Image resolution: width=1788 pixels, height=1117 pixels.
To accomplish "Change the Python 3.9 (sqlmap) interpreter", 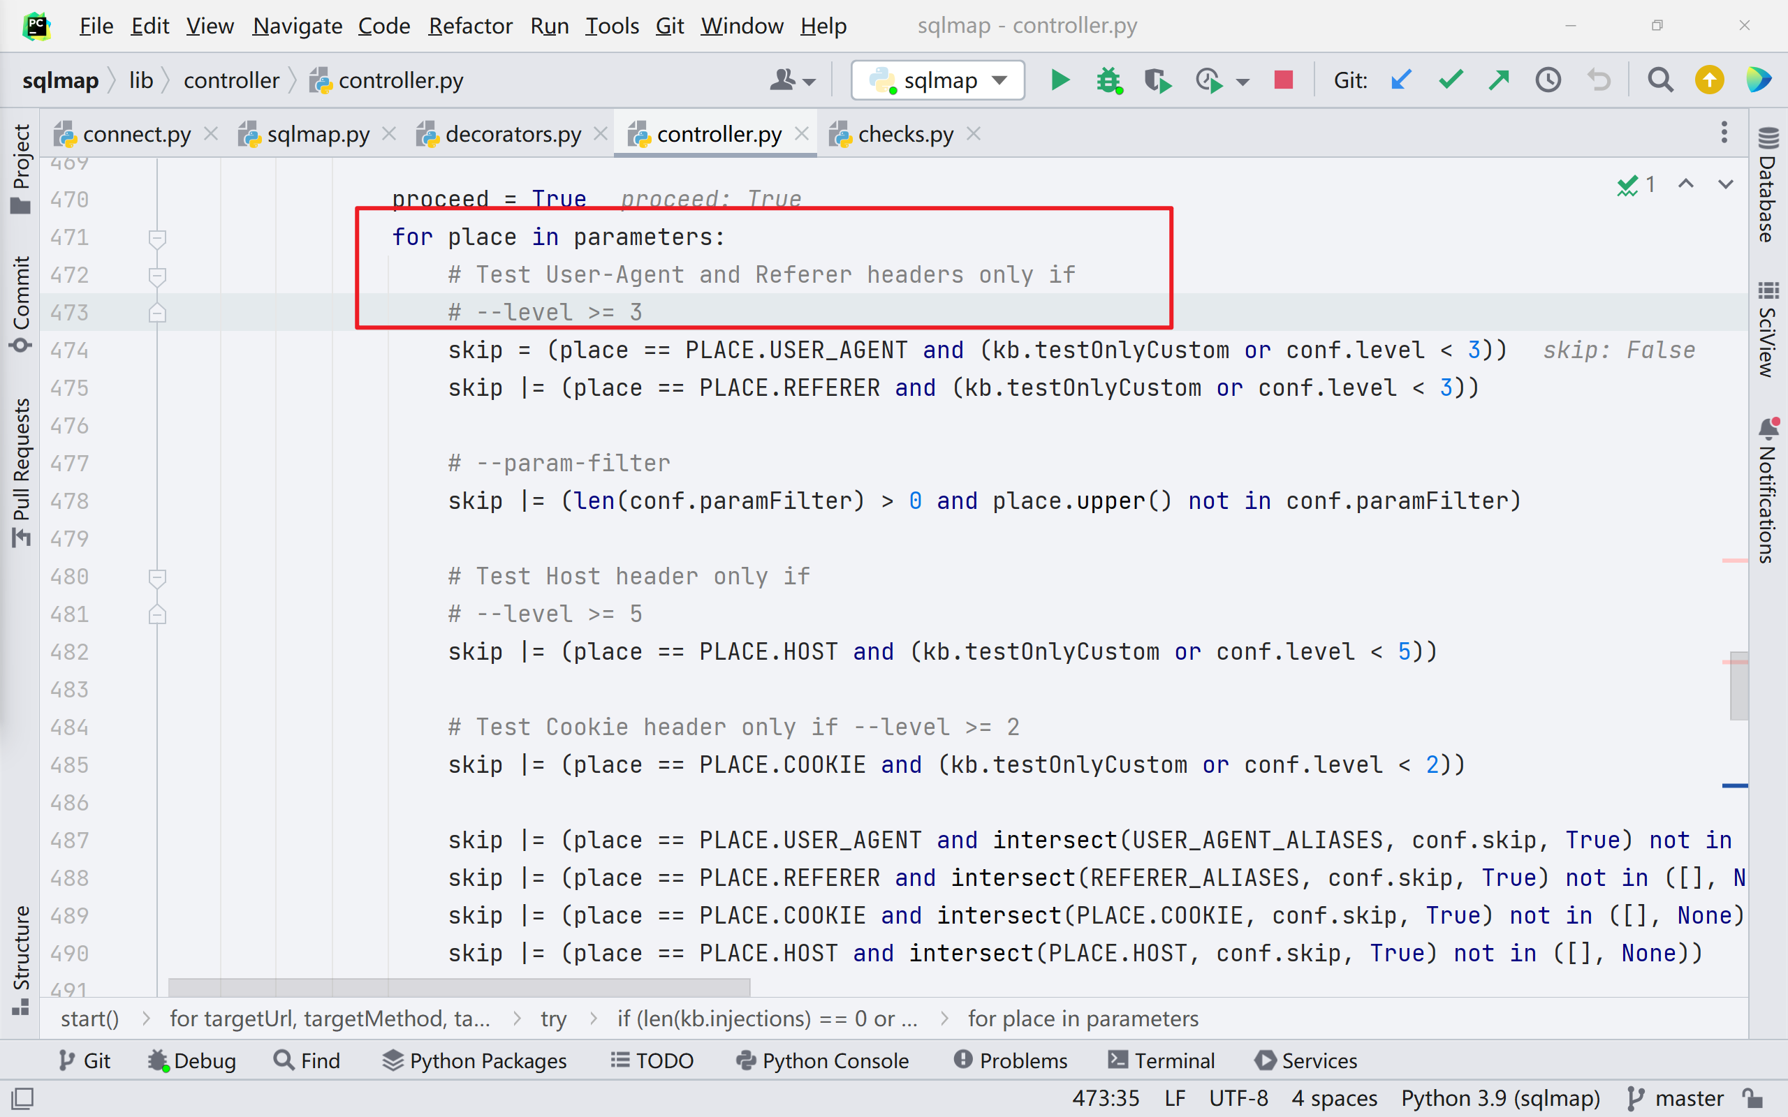I will pos(1500,1099).
